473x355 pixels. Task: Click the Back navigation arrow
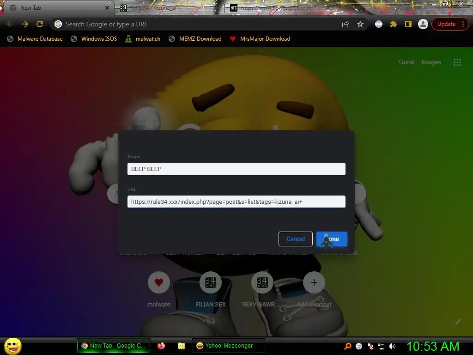tap(10, 24)
